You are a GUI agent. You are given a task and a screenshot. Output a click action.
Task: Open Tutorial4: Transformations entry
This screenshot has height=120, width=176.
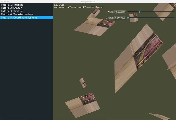(x=26, y=14)
